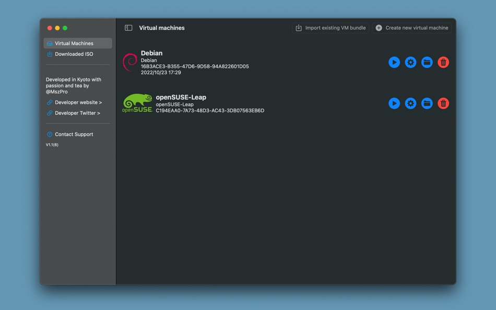Image resolution: width=496 pixels, height=310 pixels.
Task: Click the openSUSE chameleon logo
Action: (137, 103)
